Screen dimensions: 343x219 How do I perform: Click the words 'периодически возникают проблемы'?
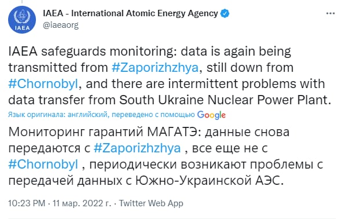click(x=201, y=165)
